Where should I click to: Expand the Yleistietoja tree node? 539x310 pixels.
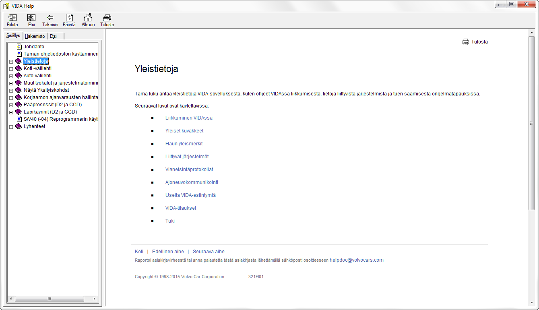coord(11,62)
